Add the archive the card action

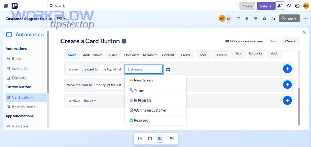pyautogui.click(x=287, y=101)
